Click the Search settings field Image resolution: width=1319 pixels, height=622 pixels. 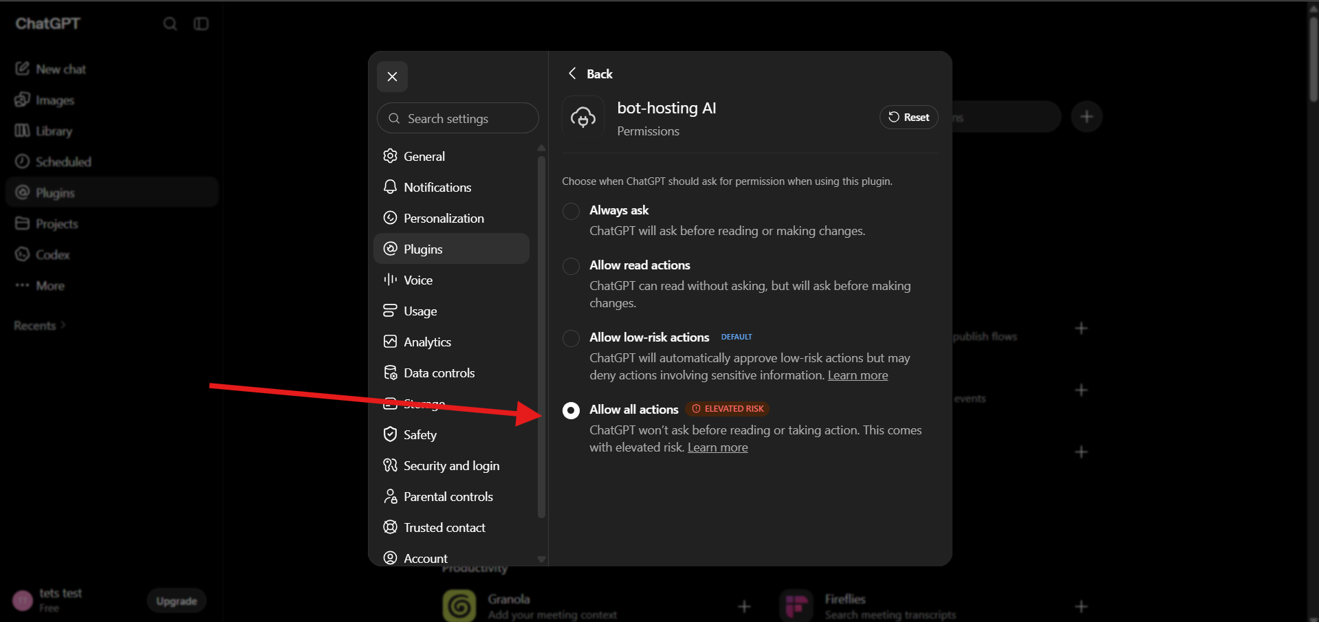[x=457, y=118]
